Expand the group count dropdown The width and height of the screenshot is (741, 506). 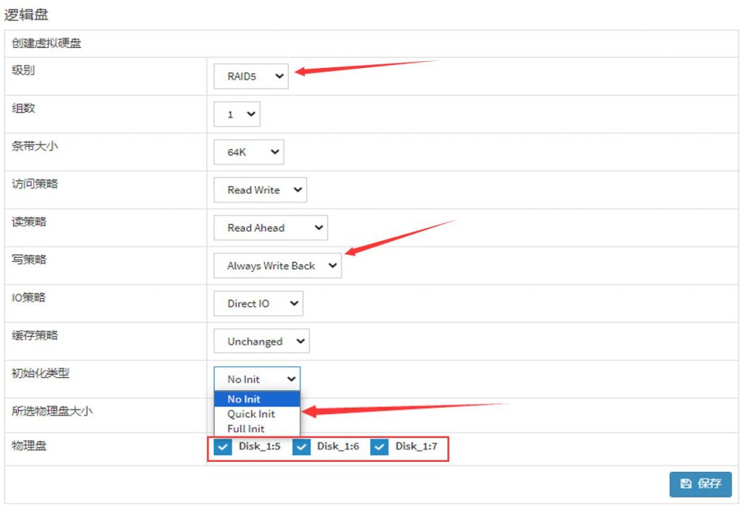(x=237, y=114)
